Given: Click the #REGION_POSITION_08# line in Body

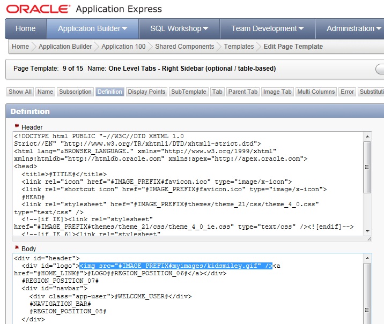Looking at the screenshot, I should [x=68, y=312].
